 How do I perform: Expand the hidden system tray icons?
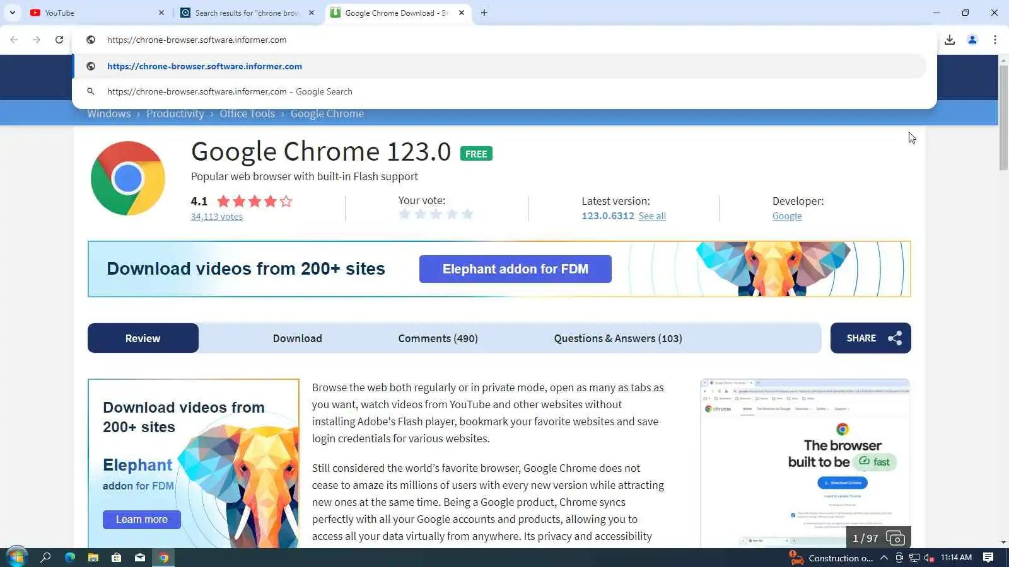[884, 558]
